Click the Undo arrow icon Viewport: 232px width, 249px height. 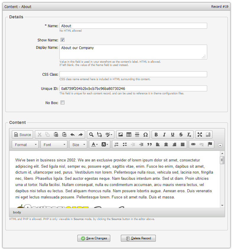click(72, 135)
